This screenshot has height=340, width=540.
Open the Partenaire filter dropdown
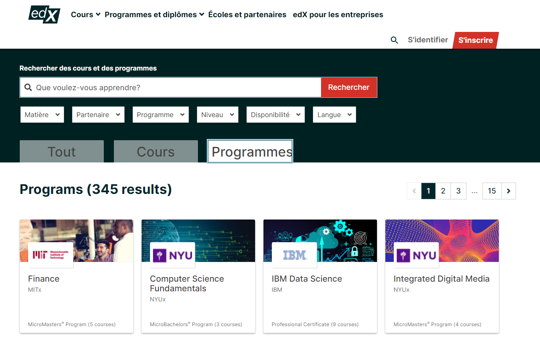click(x=98, y=115)
